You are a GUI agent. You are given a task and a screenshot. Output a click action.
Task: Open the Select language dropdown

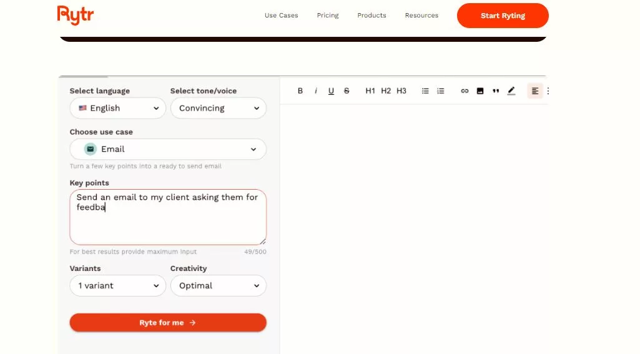click(x=117, y=108)
